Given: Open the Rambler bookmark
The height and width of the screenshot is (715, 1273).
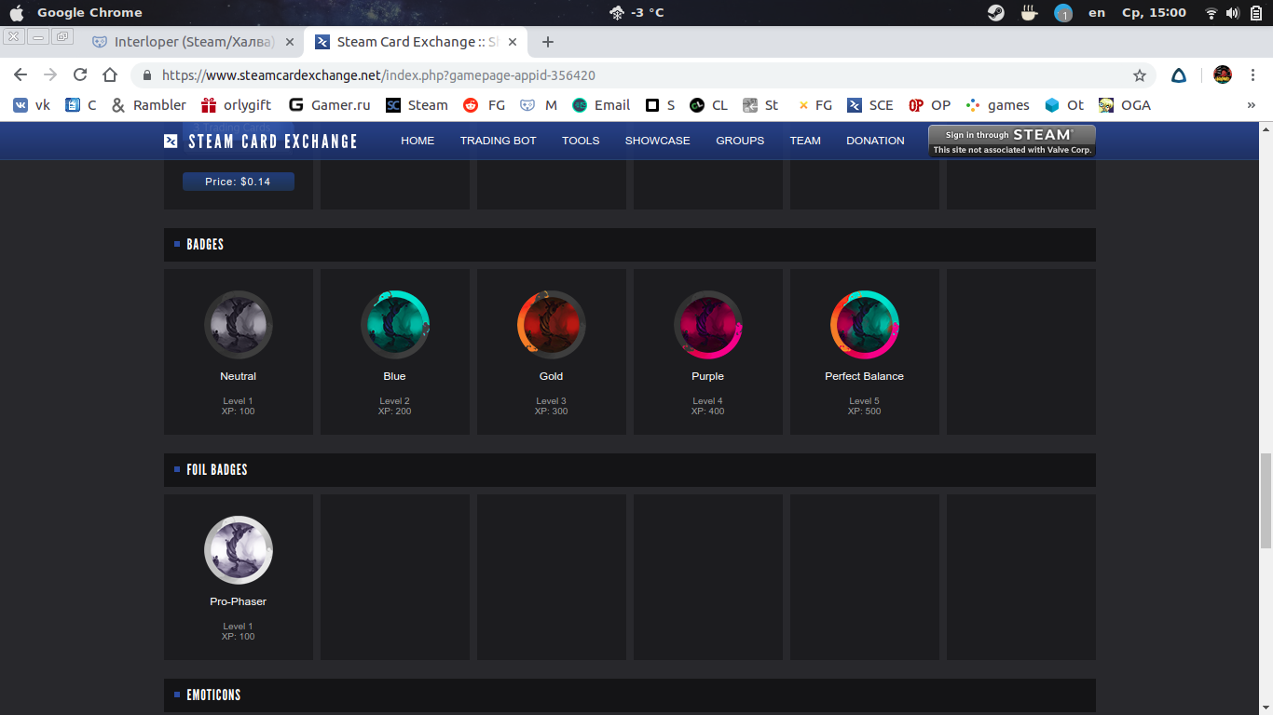Looking at the screenshot, I should point(148,105).
